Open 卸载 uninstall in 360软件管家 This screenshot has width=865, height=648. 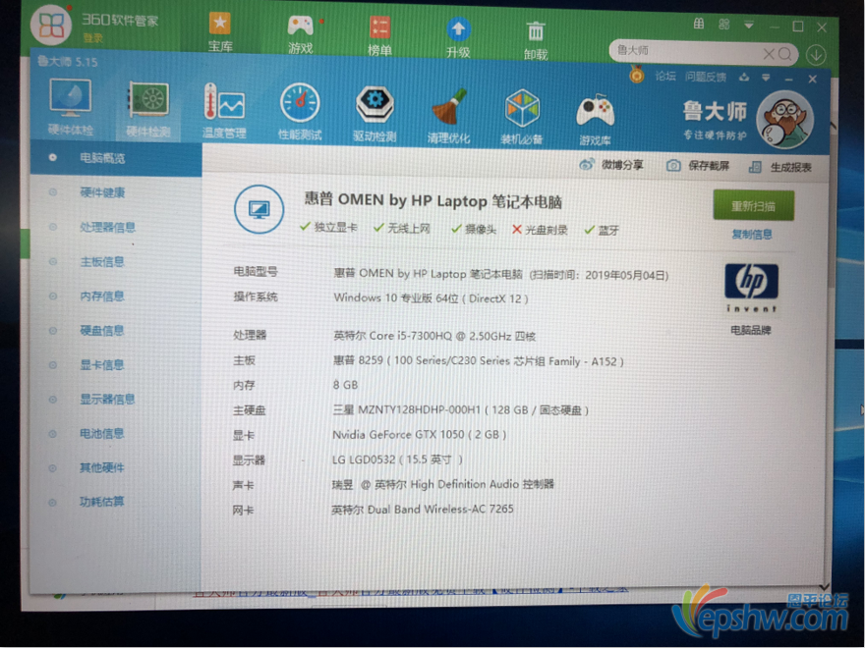536,39
